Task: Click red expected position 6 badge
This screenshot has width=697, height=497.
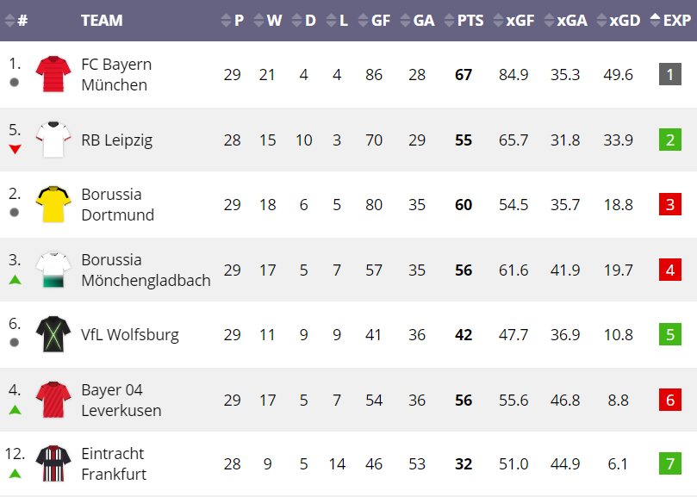Action: [x=670, y=400]
